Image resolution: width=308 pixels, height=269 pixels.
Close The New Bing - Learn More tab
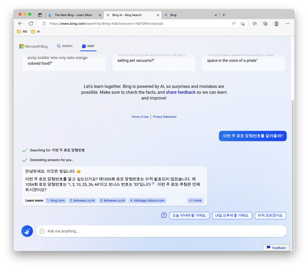100,15
